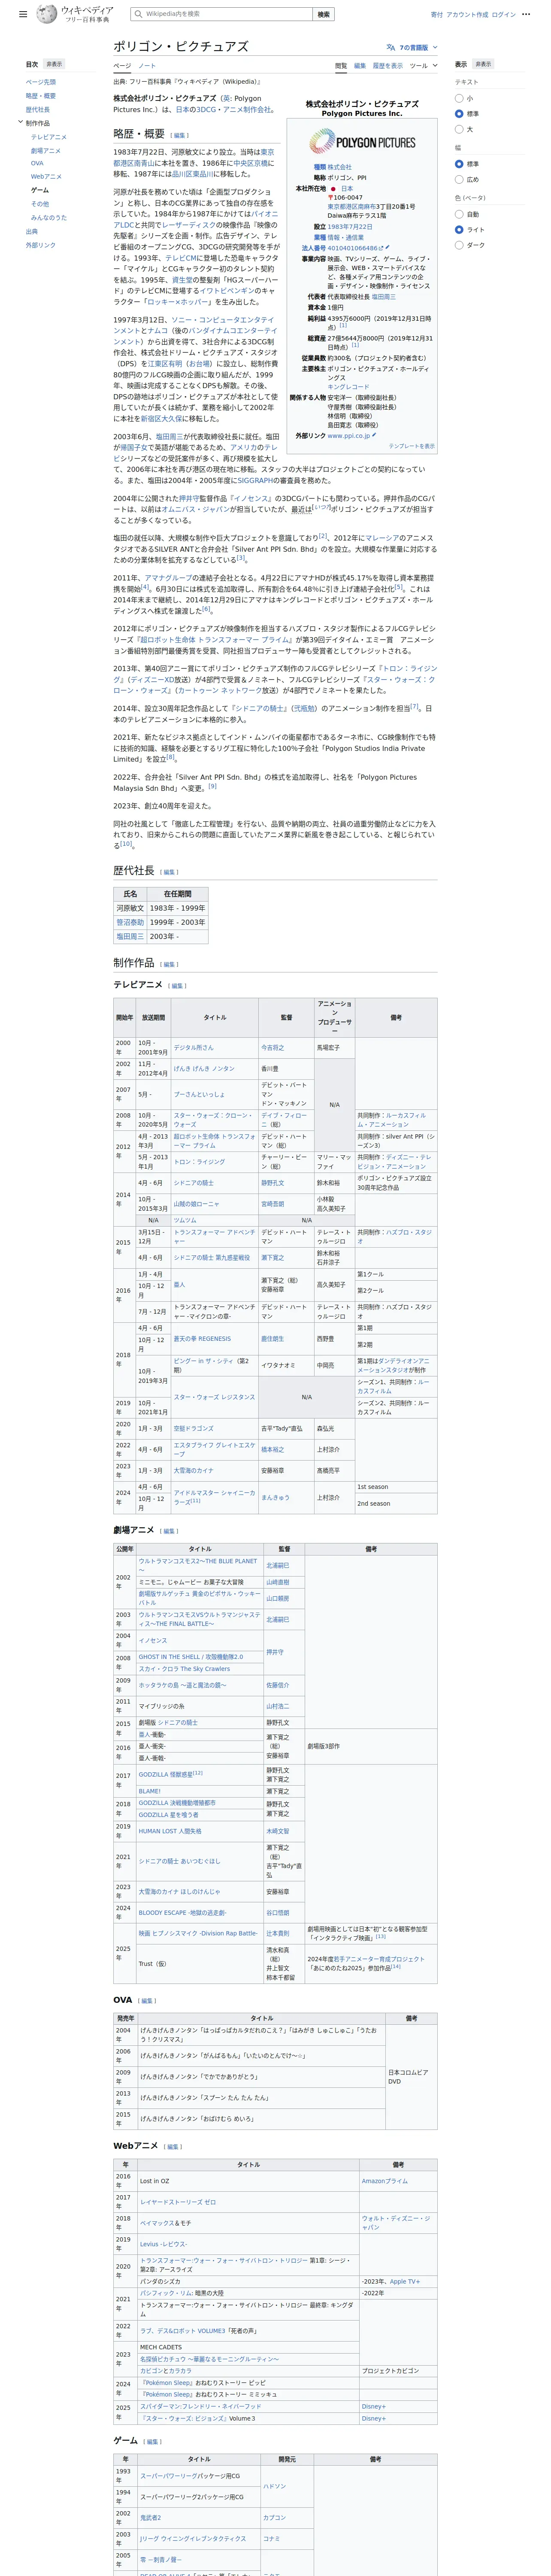This screenshot has width=551, height=2576.
Task: Open the main hamburger menu
Action: (23, 15)
